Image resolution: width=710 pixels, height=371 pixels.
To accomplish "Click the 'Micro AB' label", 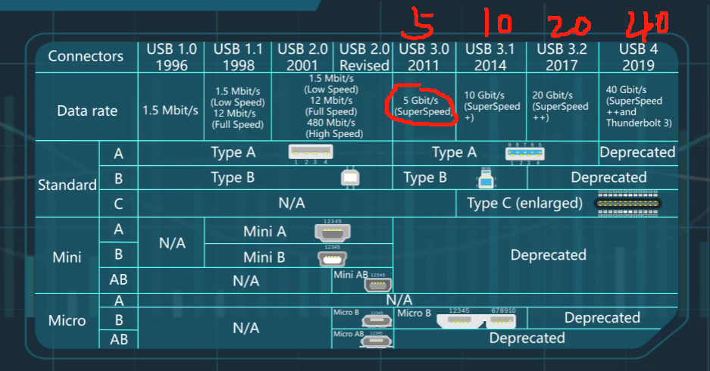I will click(x=349, y=334).
